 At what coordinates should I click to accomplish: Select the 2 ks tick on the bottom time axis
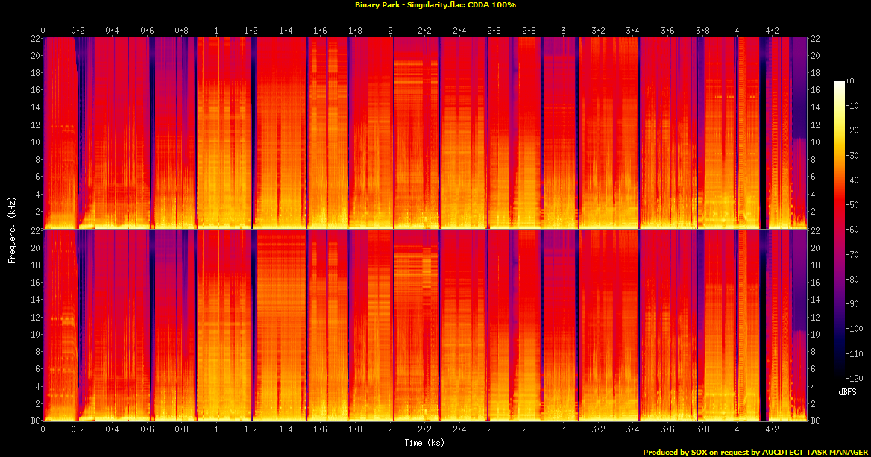coord(390,430)
